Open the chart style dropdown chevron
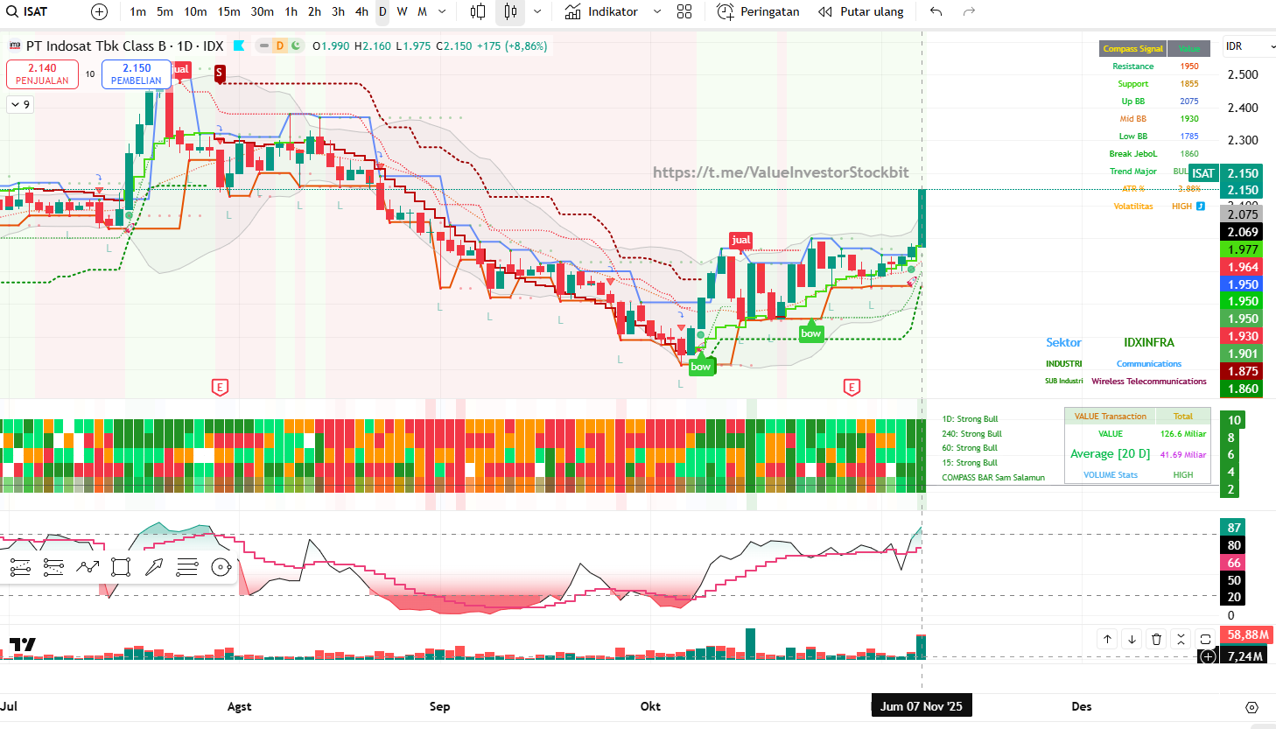 tap(537, 11)
